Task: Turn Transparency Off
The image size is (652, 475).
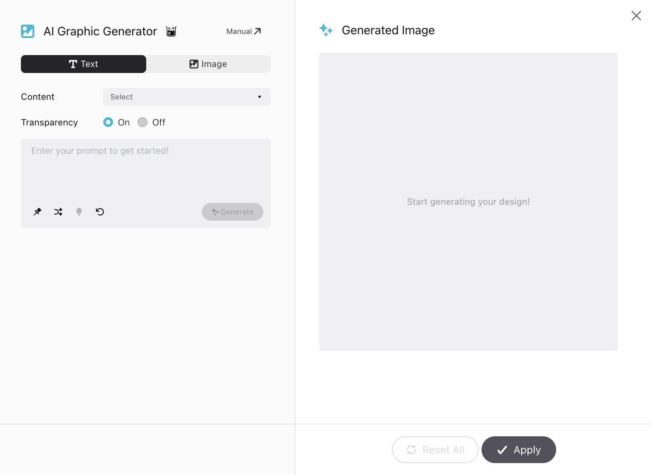Action: click(x=142, y=122)
